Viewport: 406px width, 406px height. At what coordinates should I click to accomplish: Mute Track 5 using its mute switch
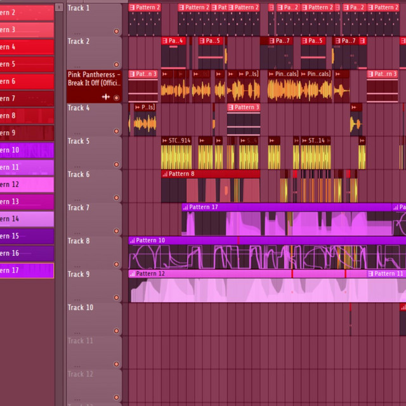pos(117,164)
